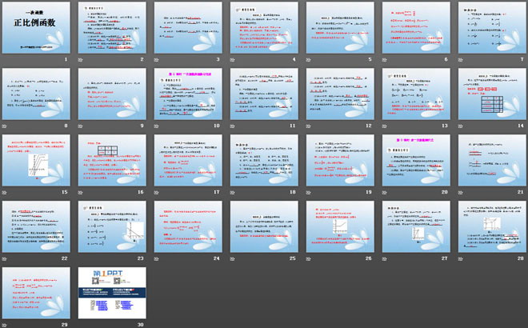
Task: Select slide 13 thumbnail
Action: point(416,94)
